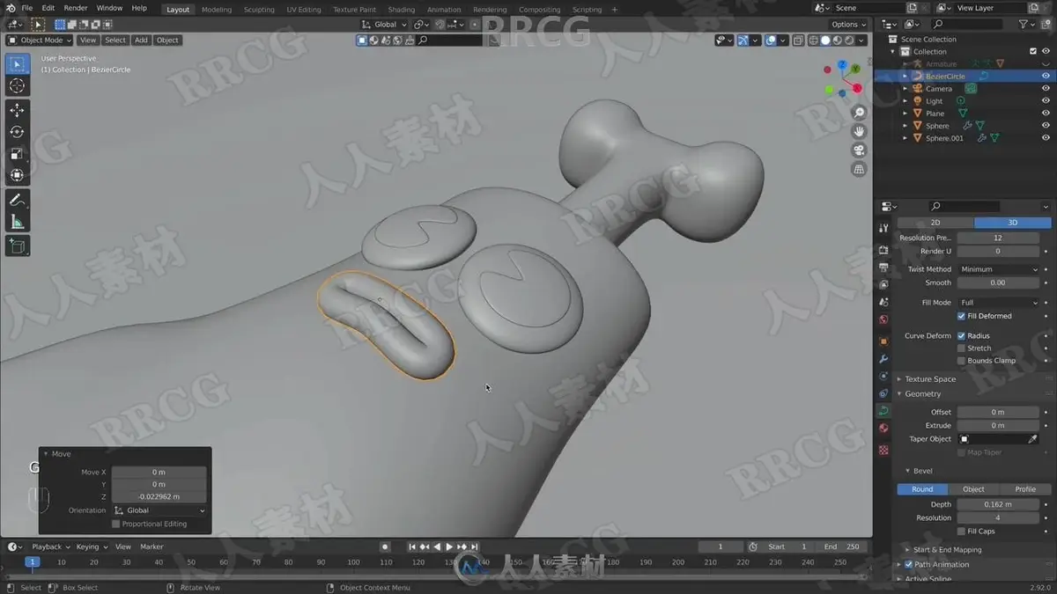The image size is (1057, 594).
Task: Enable Bounds Clamp checkbox
Action: tap(961, 361)
